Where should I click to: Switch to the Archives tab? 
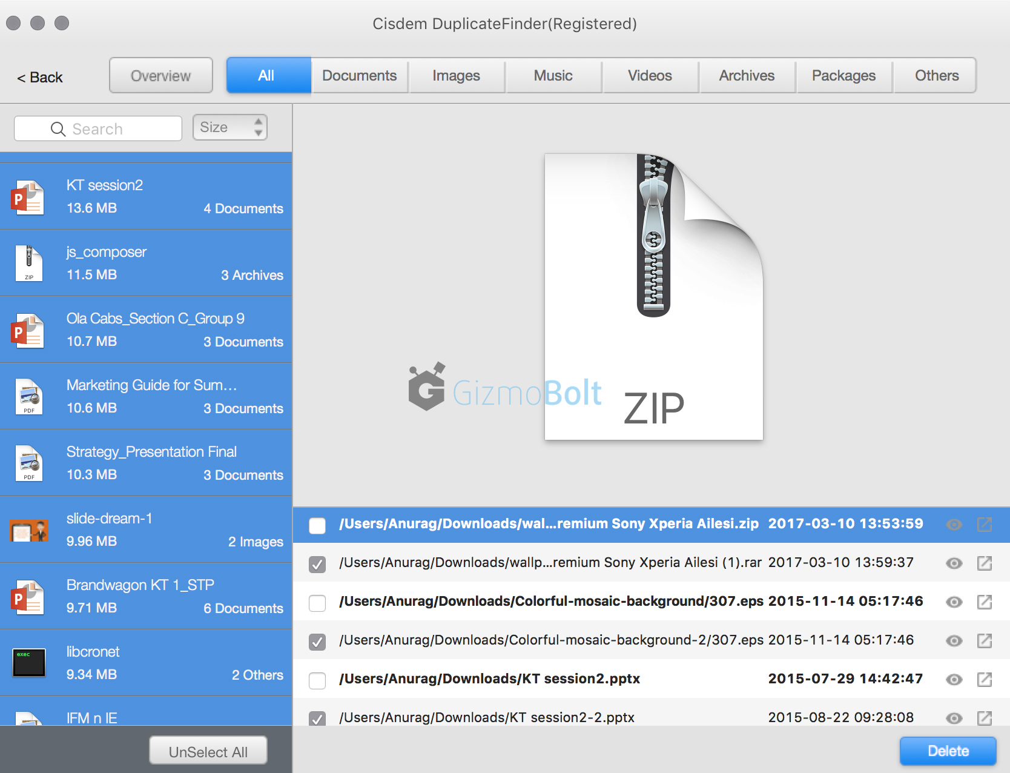[747, 75]
